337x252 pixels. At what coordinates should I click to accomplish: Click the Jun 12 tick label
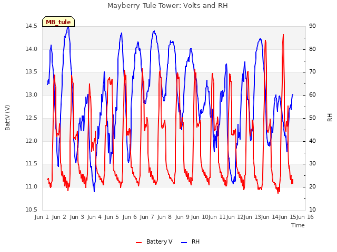[x=235, y=217]
